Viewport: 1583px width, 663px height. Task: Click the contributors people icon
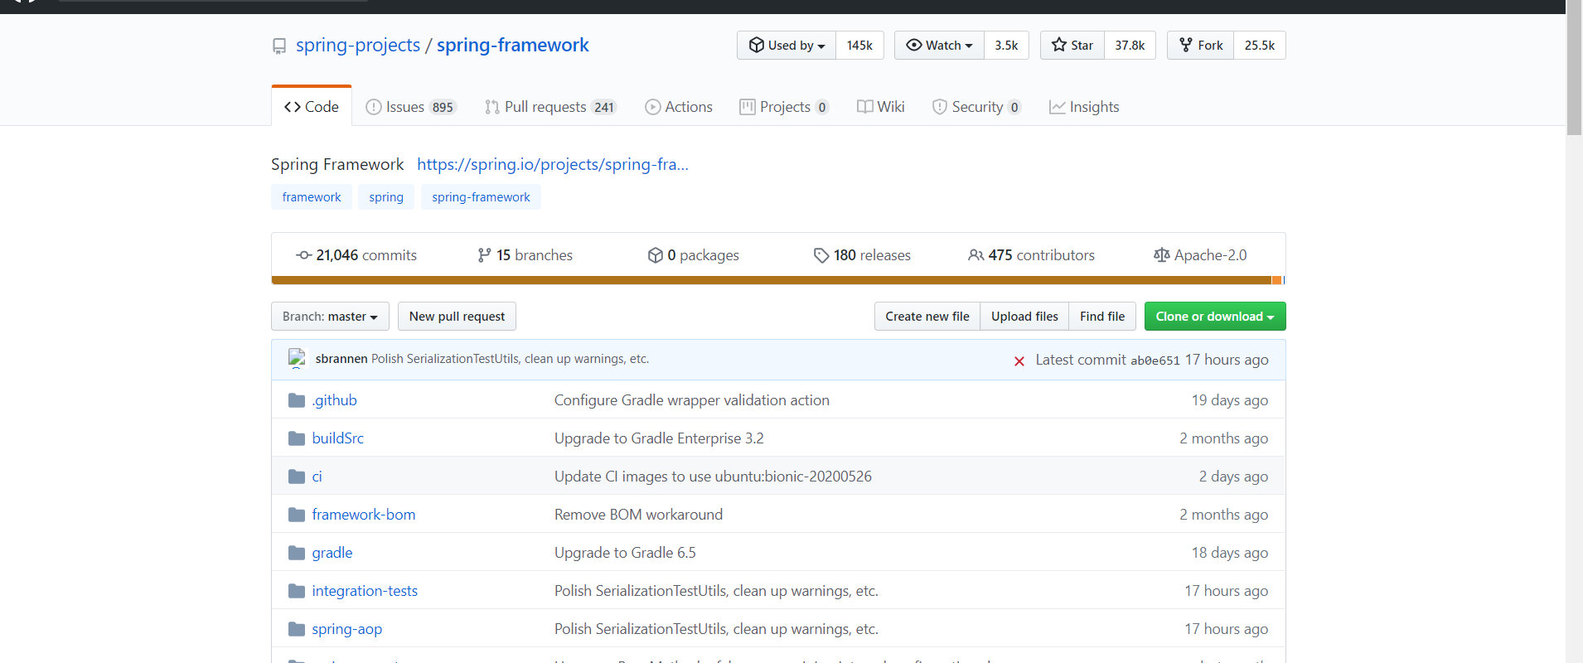(976, 255)
